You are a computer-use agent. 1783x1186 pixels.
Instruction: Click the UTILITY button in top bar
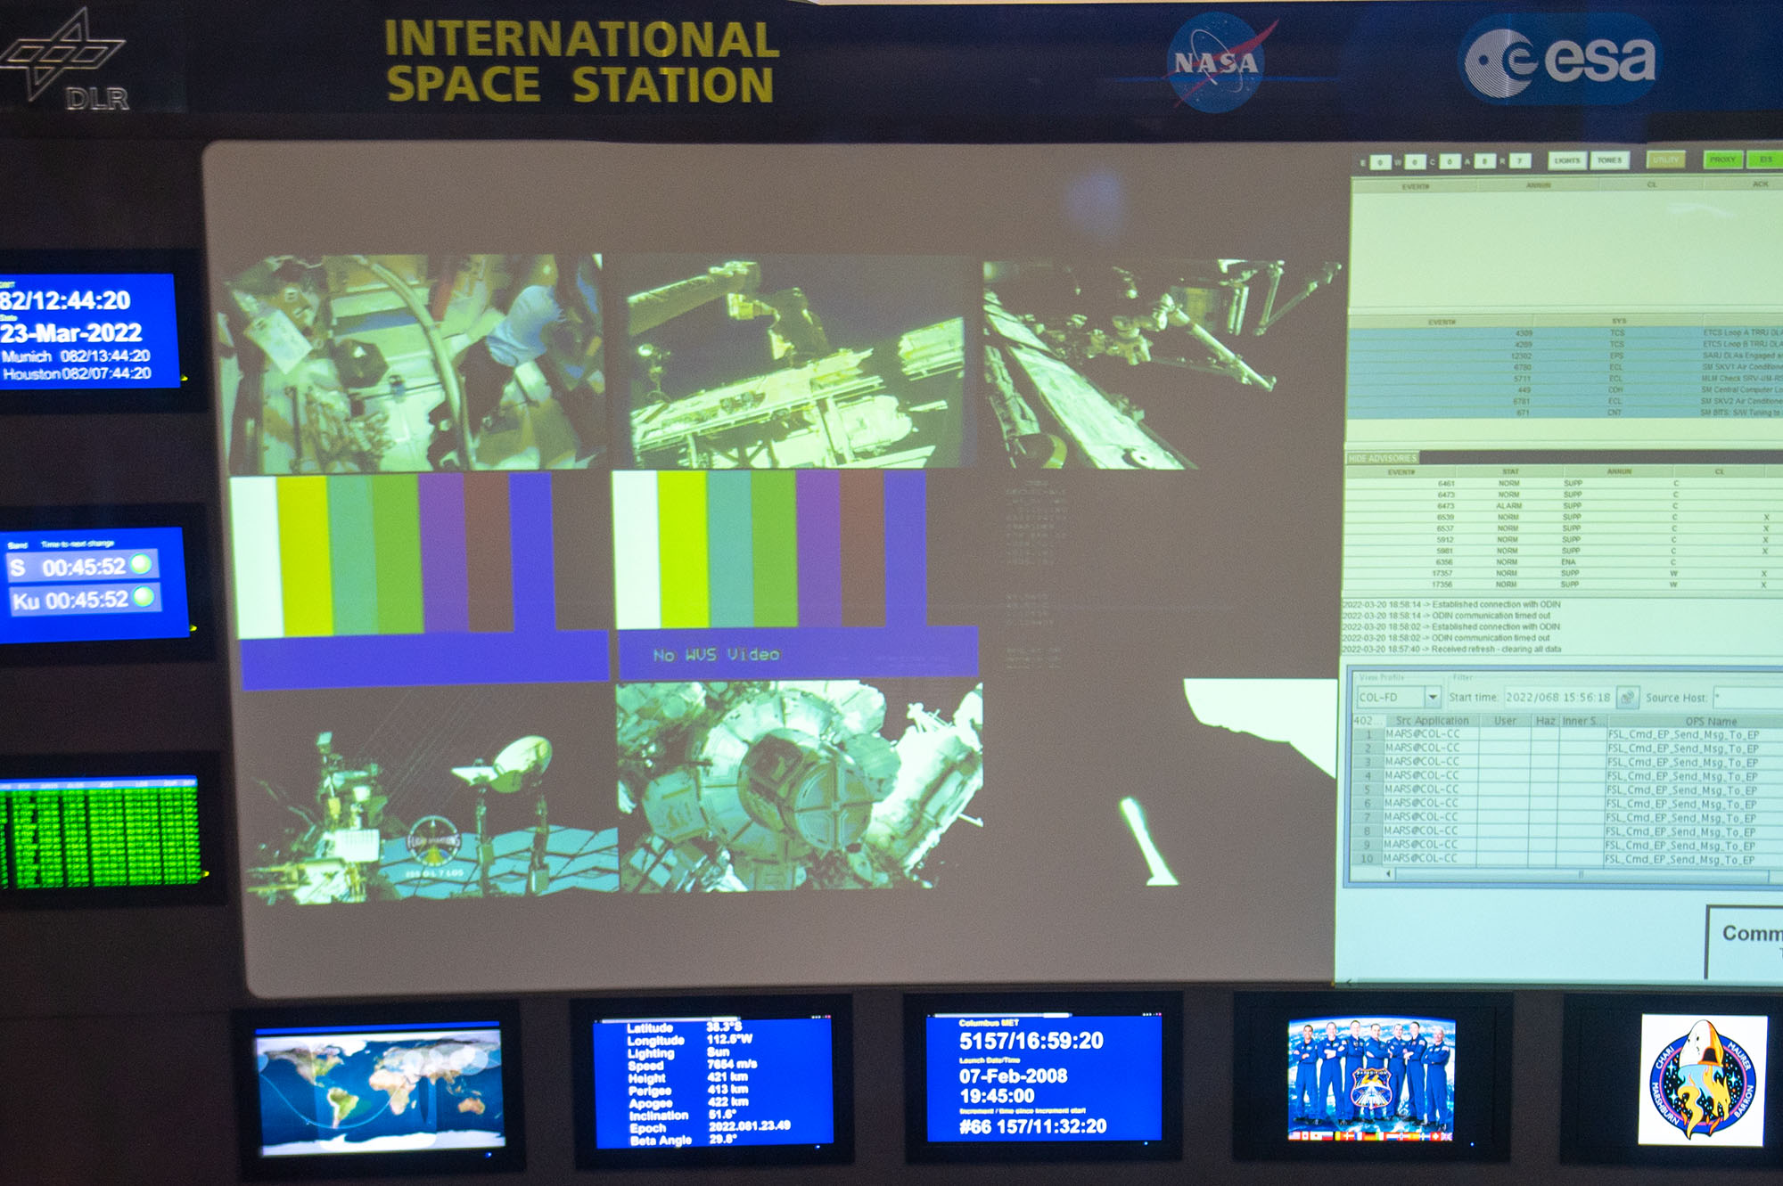coord(1665,159)
